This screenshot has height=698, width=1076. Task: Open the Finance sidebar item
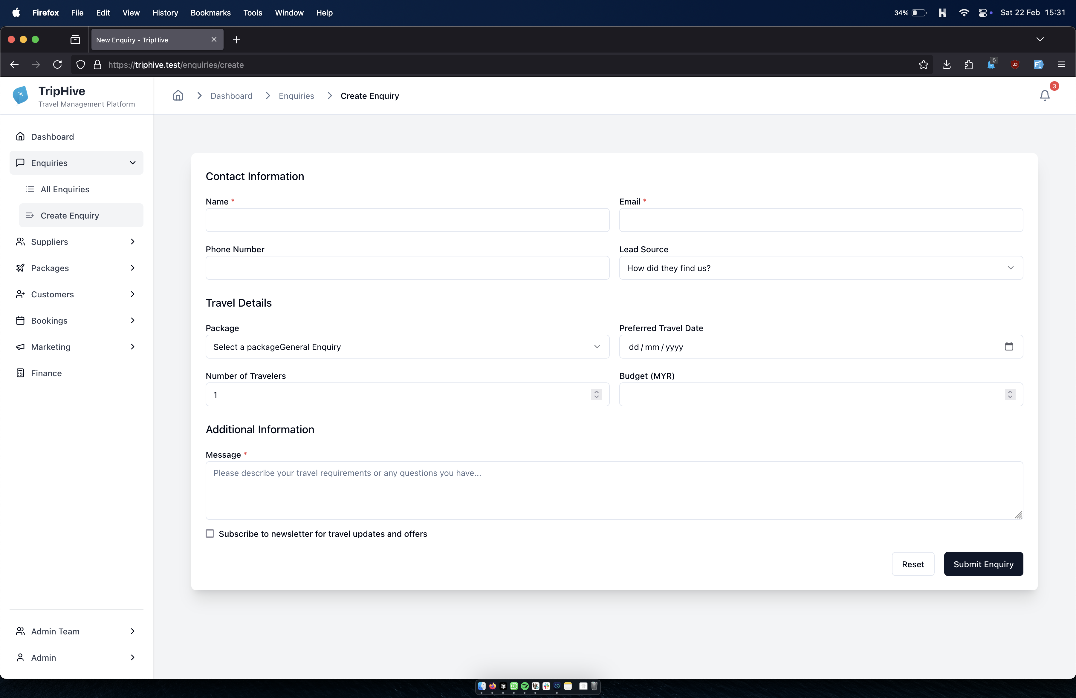pyautogui.click(x=76, y=373)
